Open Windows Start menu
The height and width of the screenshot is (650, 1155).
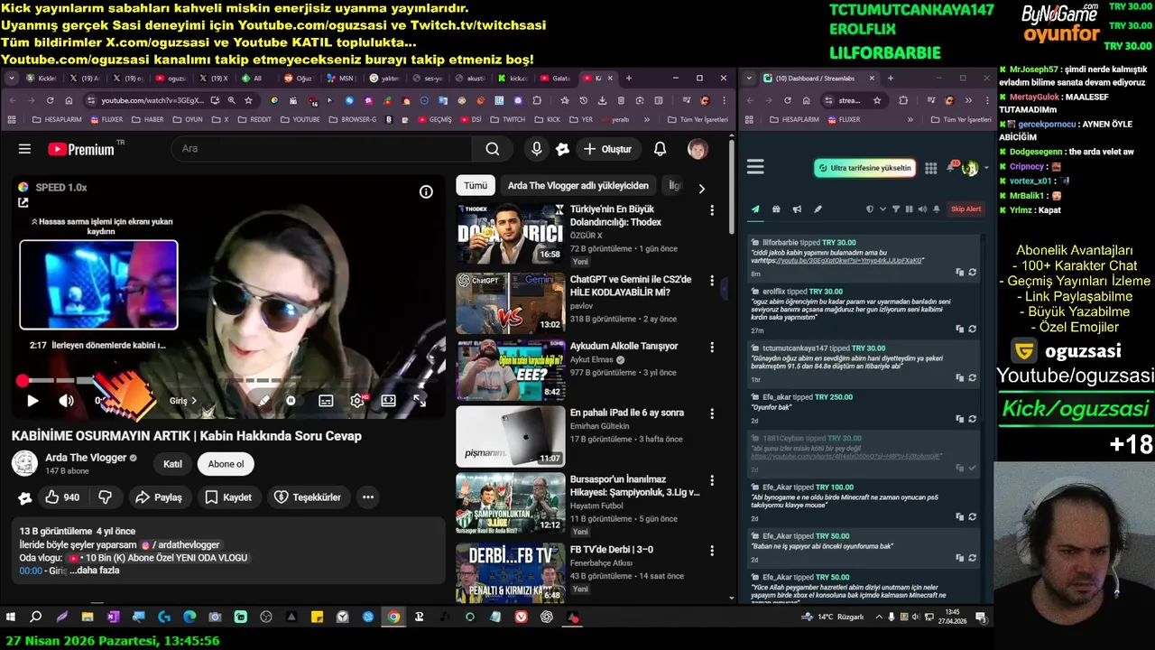click(11, 617)
